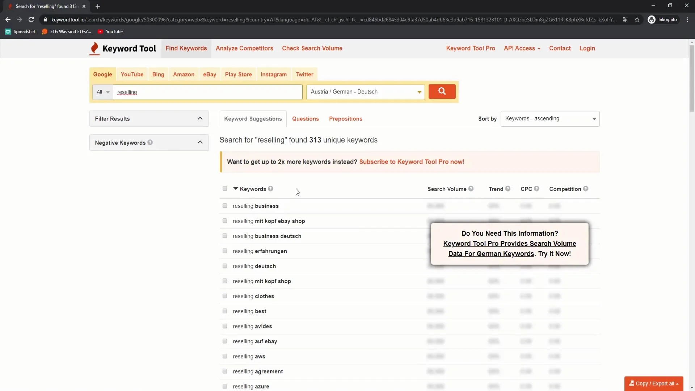Click the Inkognito profile icon

click(652, 20)
